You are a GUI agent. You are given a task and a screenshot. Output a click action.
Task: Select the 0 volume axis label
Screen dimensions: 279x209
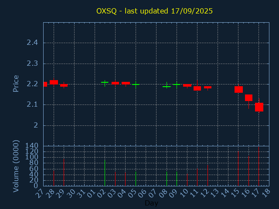(36, 186)
